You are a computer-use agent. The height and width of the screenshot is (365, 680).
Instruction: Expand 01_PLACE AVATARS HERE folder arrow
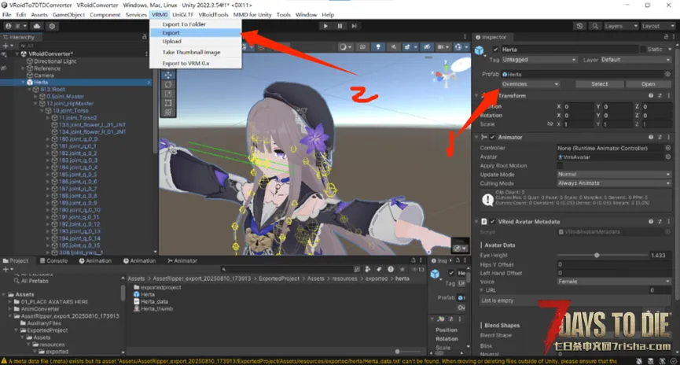point(10,301)
